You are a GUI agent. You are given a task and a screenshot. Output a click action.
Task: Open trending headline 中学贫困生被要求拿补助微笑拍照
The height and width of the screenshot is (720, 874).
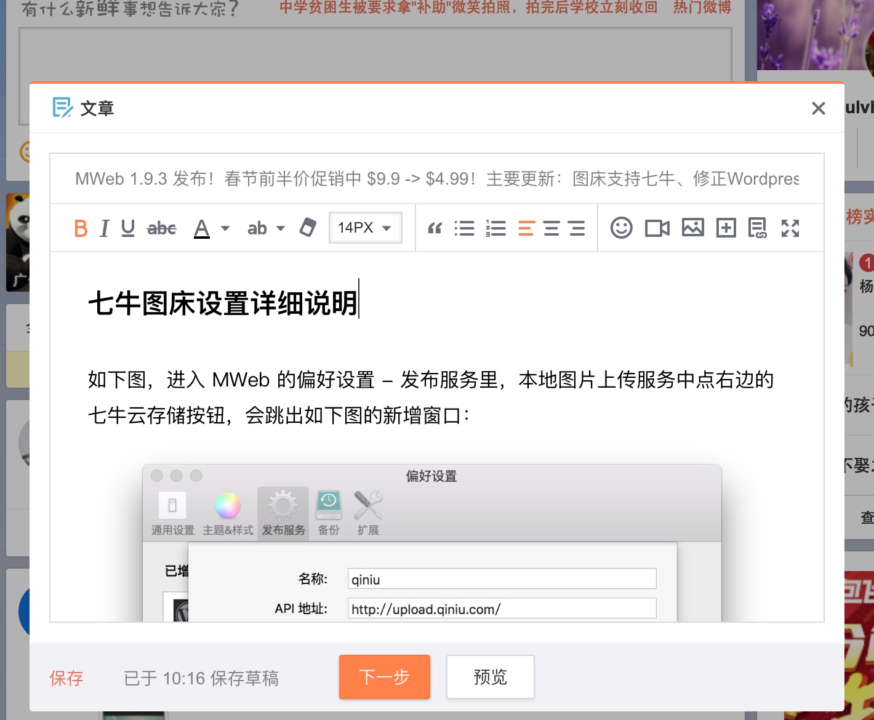tap(468, 7)
